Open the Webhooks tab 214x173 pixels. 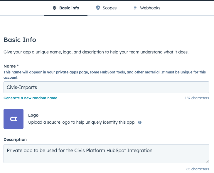147,8
